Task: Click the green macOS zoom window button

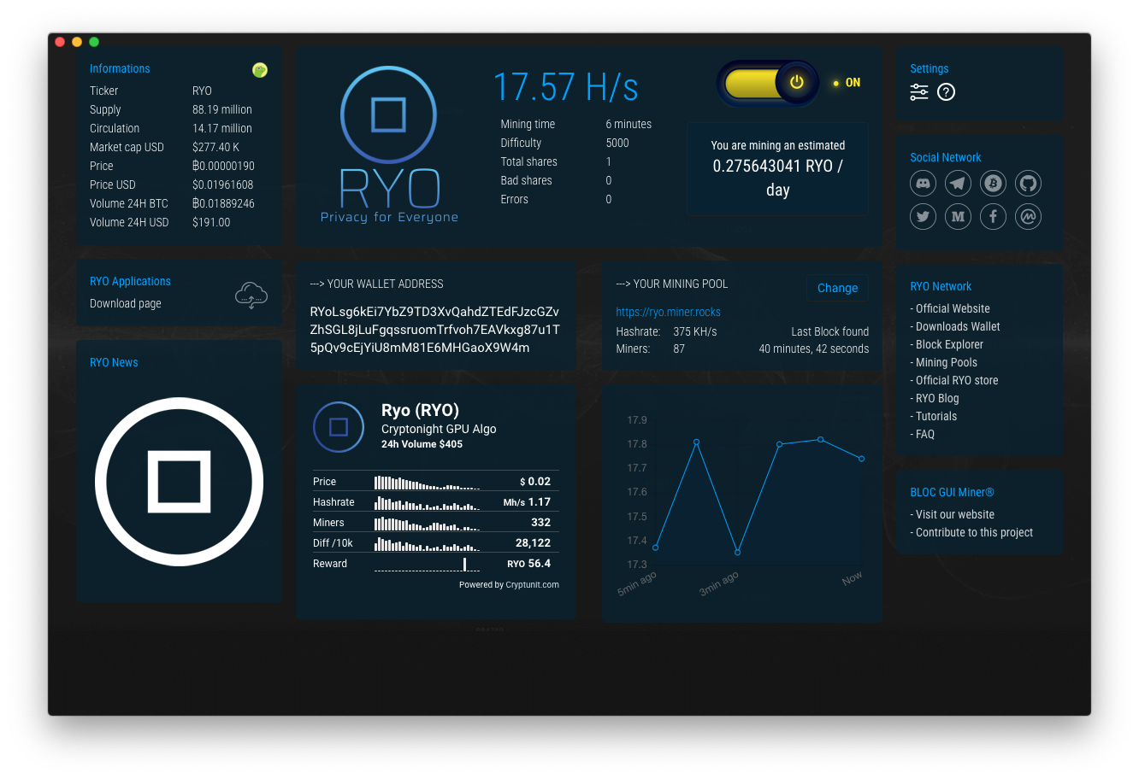Action: point(94,41)
